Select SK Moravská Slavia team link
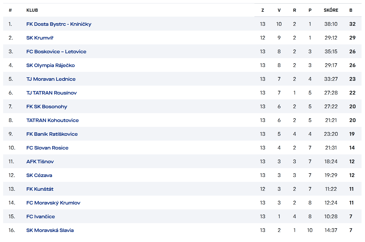The height and width of the screenshot is (242, 365). click(50, 230)
